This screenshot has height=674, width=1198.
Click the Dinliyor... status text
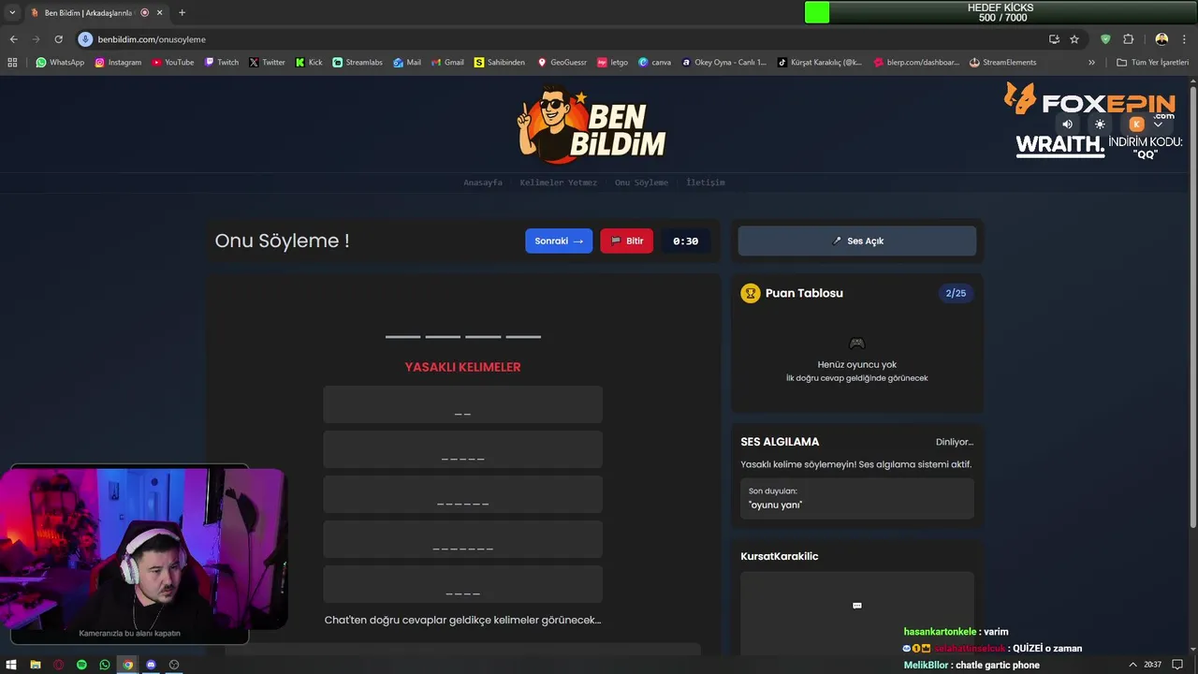[x=955, y=442]
